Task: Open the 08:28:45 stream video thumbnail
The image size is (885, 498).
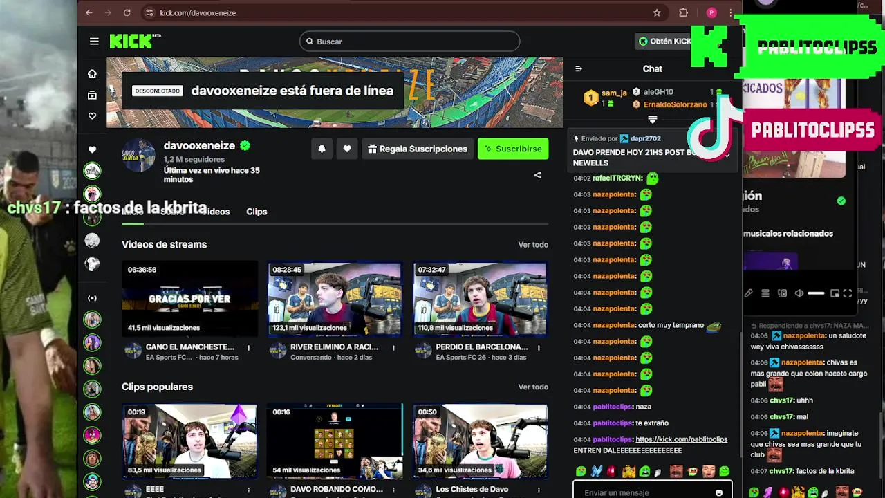Action: pyautogui.click(x=335, y=299)
